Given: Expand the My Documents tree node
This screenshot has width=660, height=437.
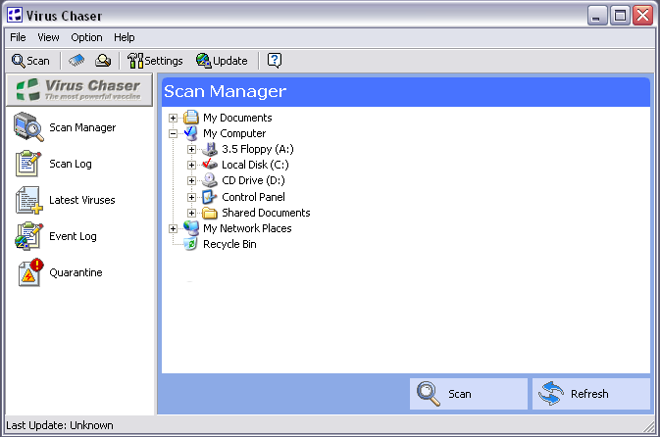Looking at the screenshot, I should [173, 118].
